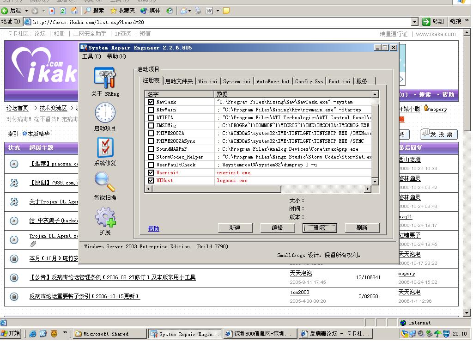The height and width of the screenshot is (355, 473).
Task: Expand the 链接 toolbar chevron
Action: coord(467,21)
